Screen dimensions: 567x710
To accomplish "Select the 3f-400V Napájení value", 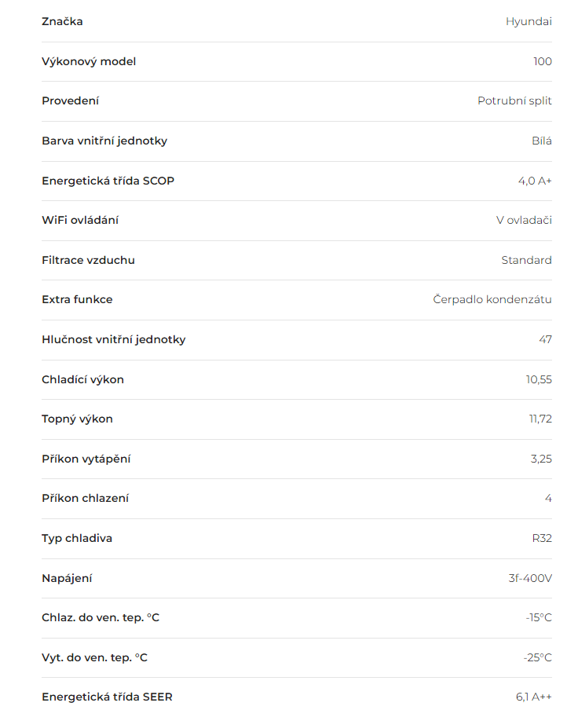I will (530, 578).
